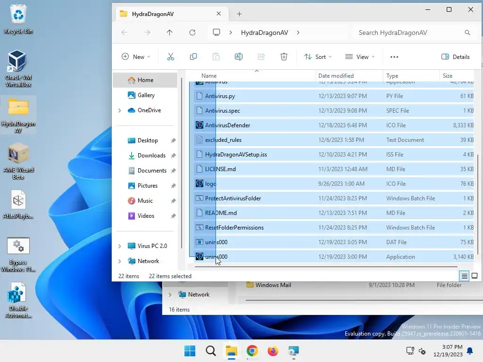Select Disable Automatic desktop icon
This screenshot has height=362, width=483.
coord(18,300)
